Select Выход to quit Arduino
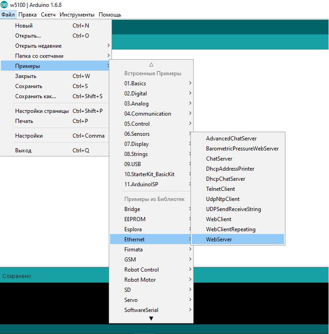This screenshot has width=329, height=334. click(x=23, y=150)
